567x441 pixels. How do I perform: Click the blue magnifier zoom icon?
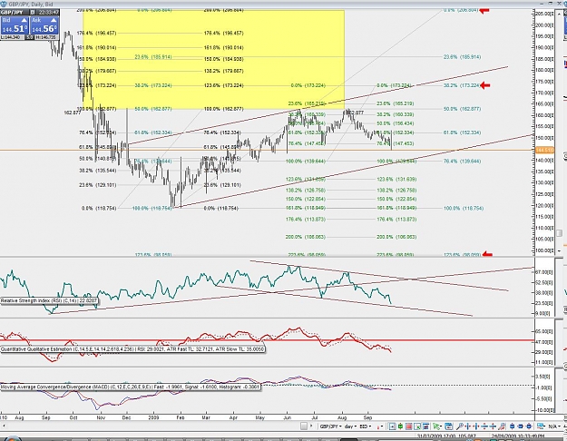point(460,426)
